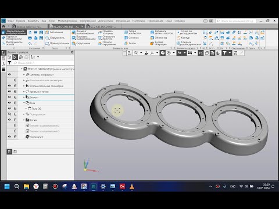Click the structure tree search field
Image resolution: width=279 pixels, height=209 pixels.
44,63
